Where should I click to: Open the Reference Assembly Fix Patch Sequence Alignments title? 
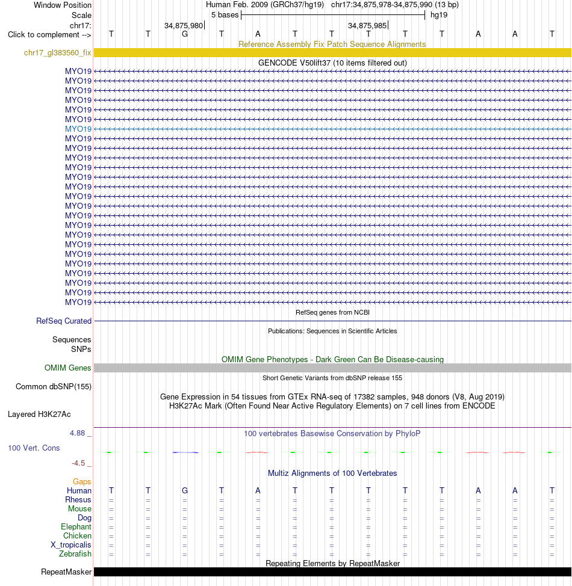click(x=332, y=44)
